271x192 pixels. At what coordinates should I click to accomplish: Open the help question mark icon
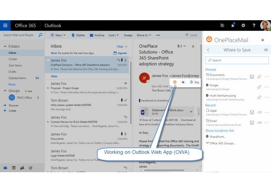click(254, 26)
